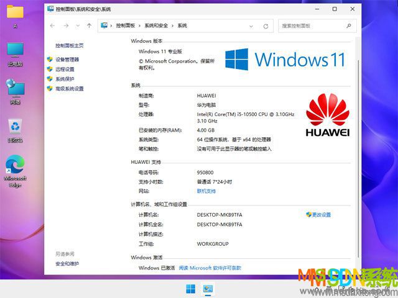Open 远程设置 in the sidebar
Image resolution: width=398 pixels, height=298 pixels.
coord(65,69)
